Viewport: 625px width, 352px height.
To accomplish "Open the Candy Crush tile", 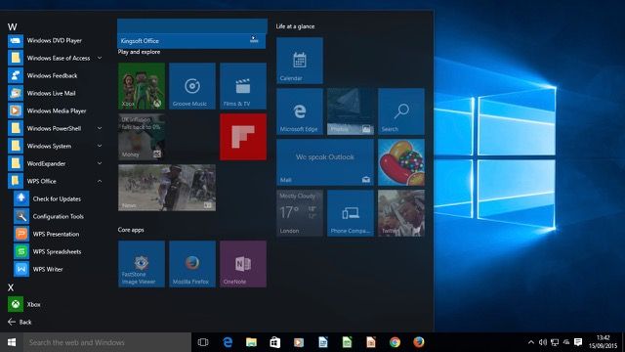I will click(401, 162).
